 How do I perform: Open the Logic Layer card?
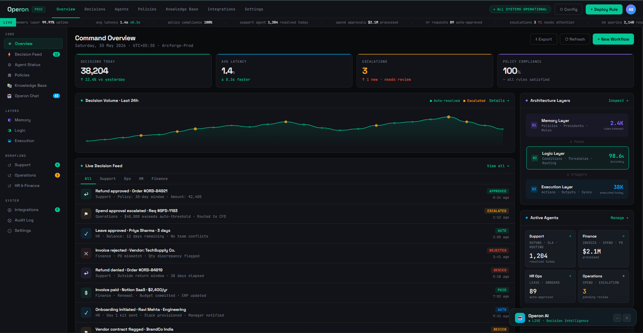577,158
